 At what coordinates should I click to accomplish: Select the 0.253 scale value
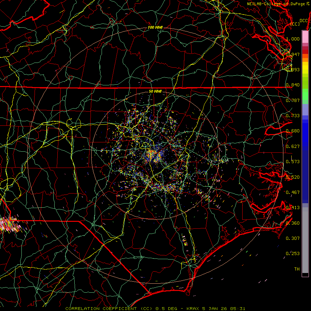click(293, 254)
